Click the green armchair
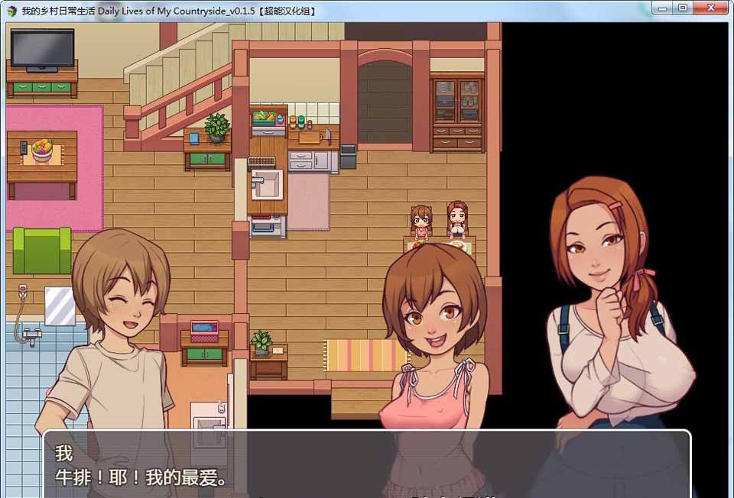The width and height of the screenshot is (734, 498). click(x=42, y=251)
